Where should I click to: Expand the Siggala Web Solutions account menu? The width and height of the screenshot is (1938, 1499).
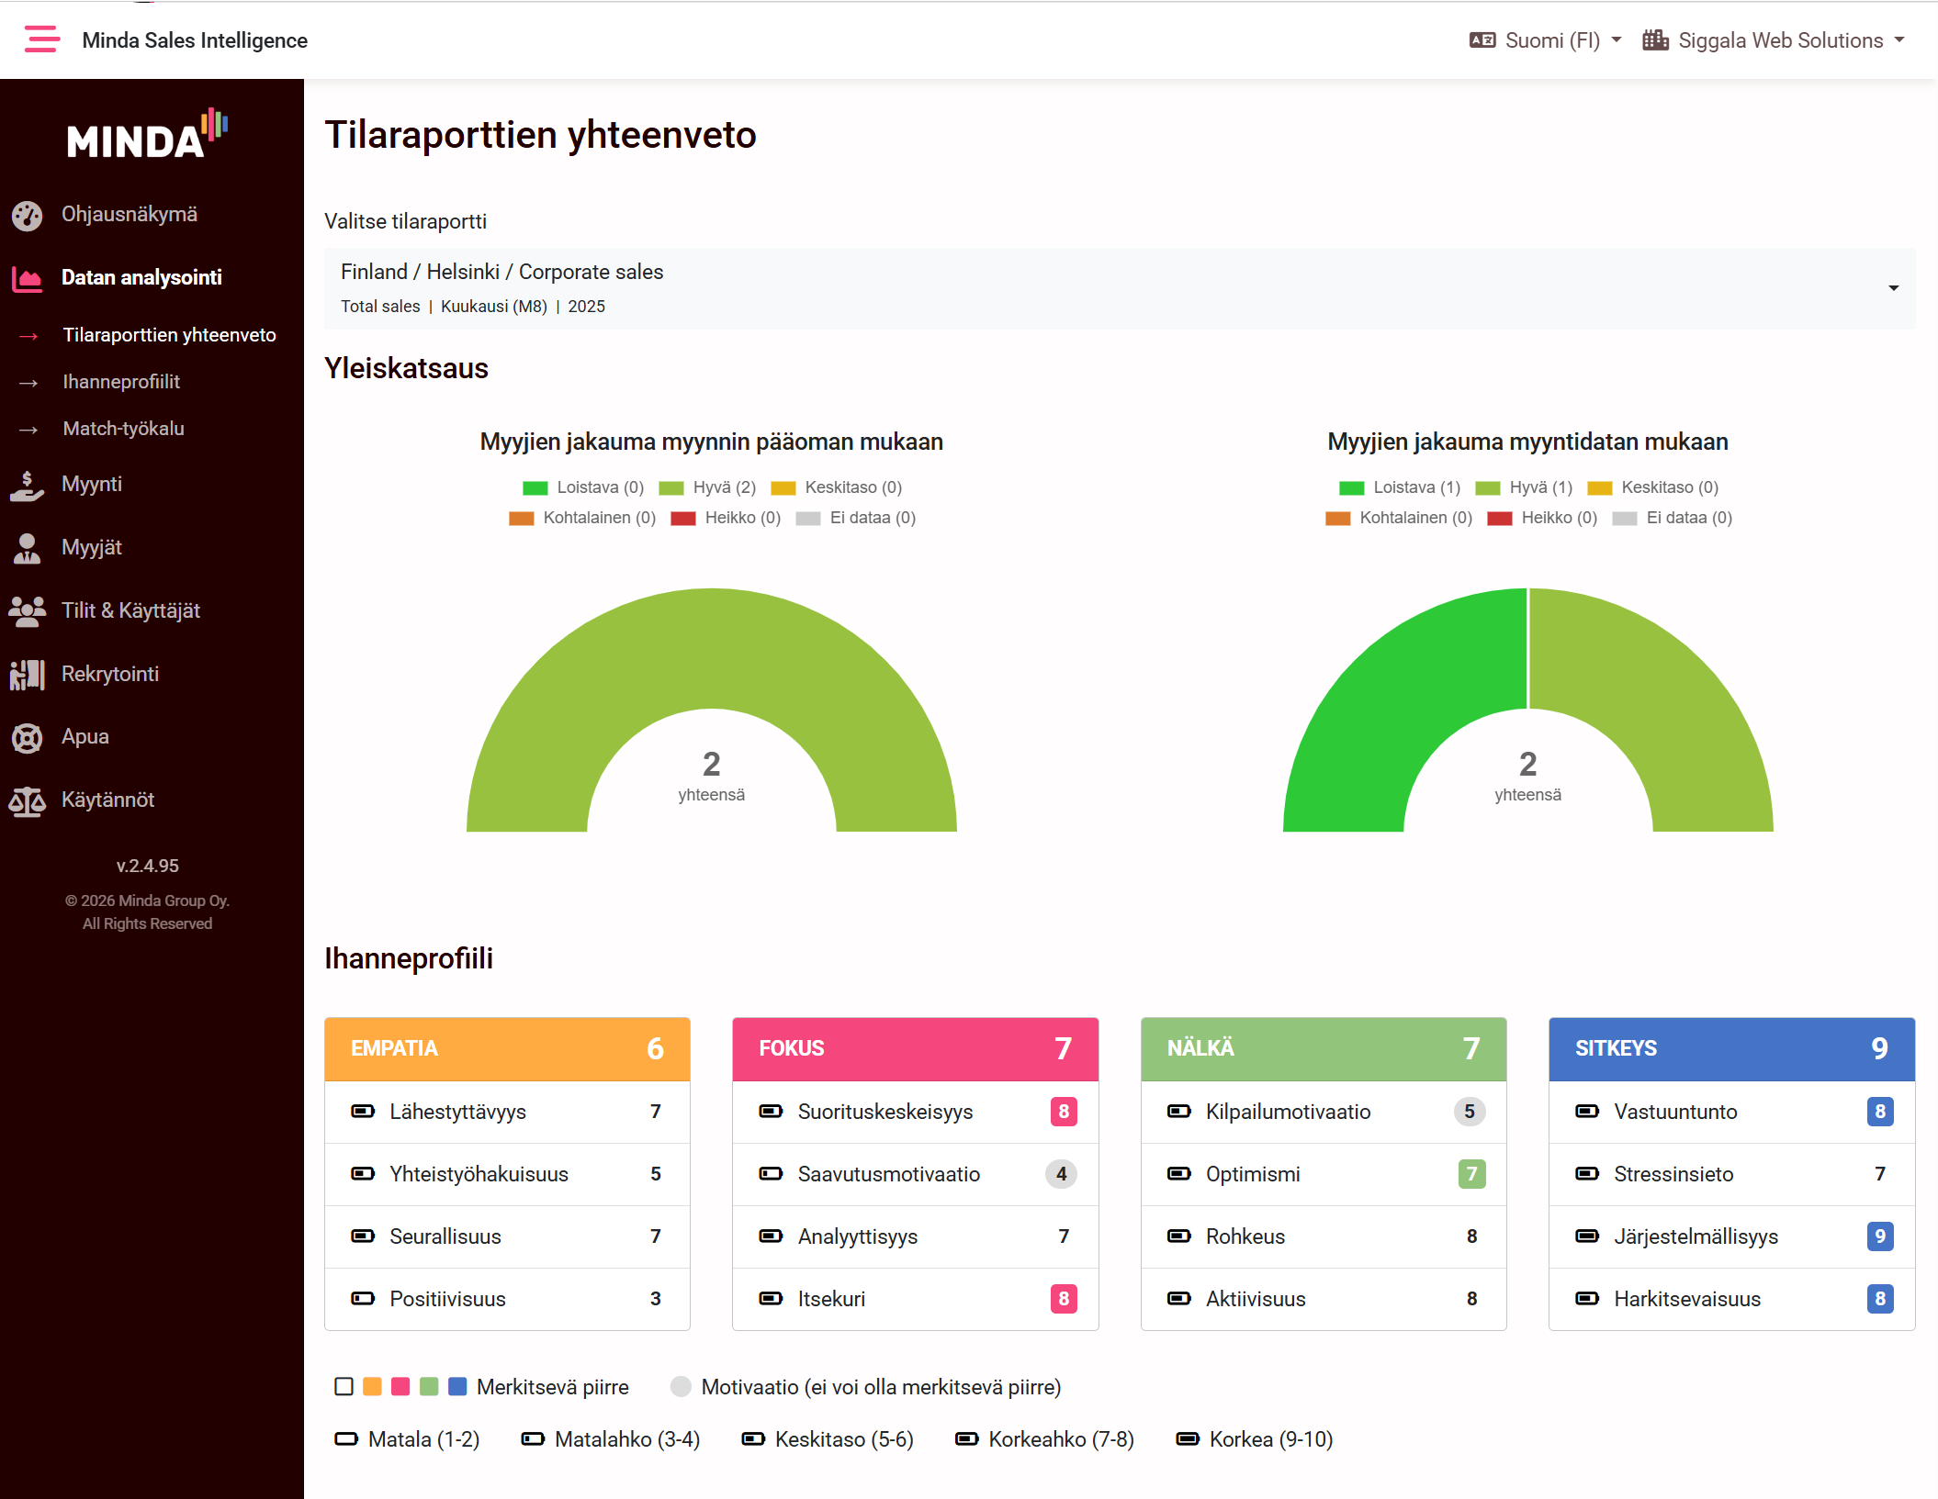1774,40
